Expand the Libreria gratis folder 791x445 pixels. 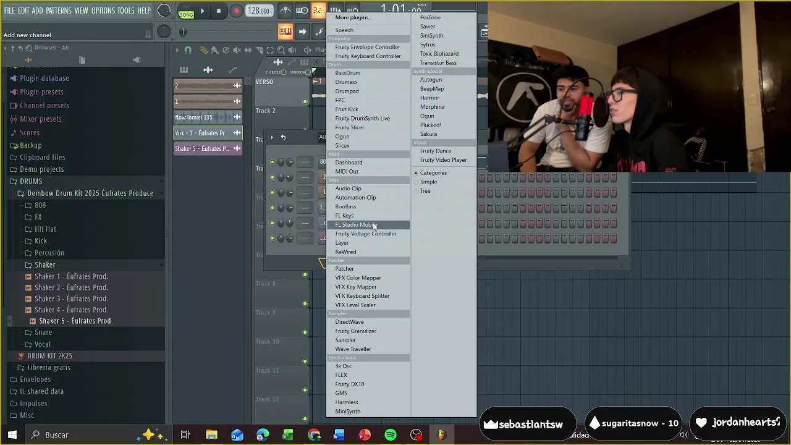43,368
